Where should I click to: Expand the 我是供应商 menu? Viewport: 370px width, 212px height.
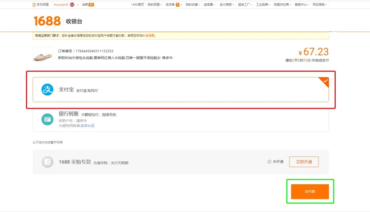[x=283, y=5]
